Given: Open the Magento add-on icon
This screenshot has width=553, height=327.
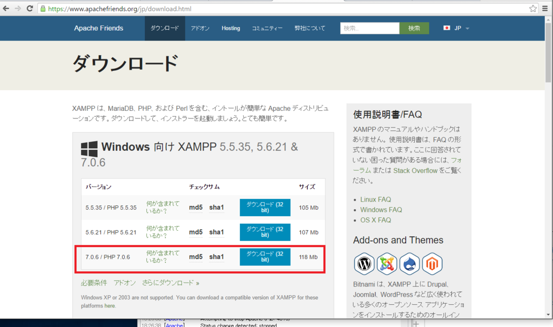Looking at the screenshot, I should (432, 263).
